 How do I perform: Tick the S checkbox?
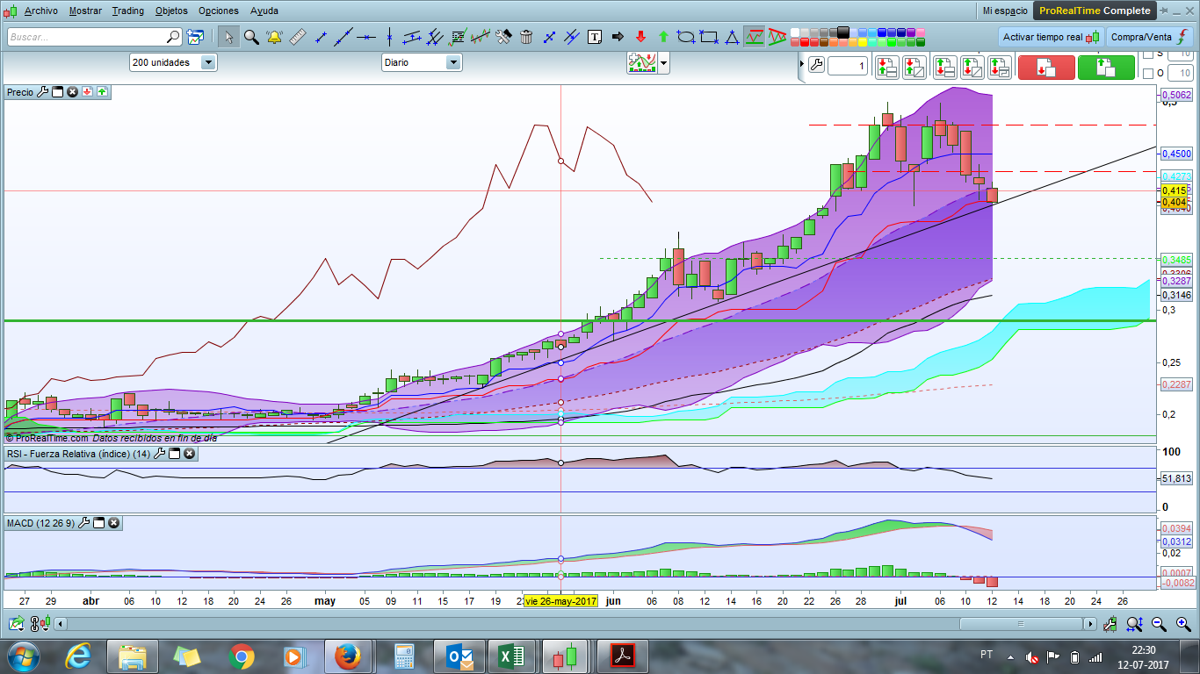(x=1147, y=54)
